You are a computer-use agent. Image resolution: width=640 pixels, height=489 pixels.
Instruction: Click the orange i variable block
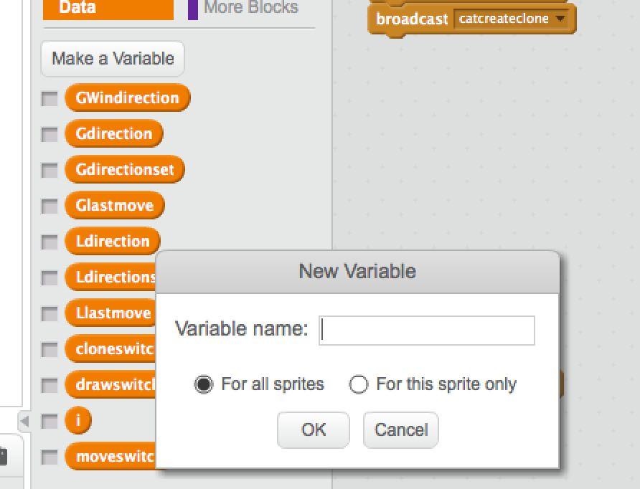[78, 420]
